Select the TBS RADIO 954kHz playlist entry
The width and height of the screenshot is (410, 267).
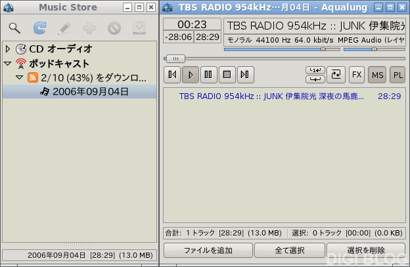point(285,96)
